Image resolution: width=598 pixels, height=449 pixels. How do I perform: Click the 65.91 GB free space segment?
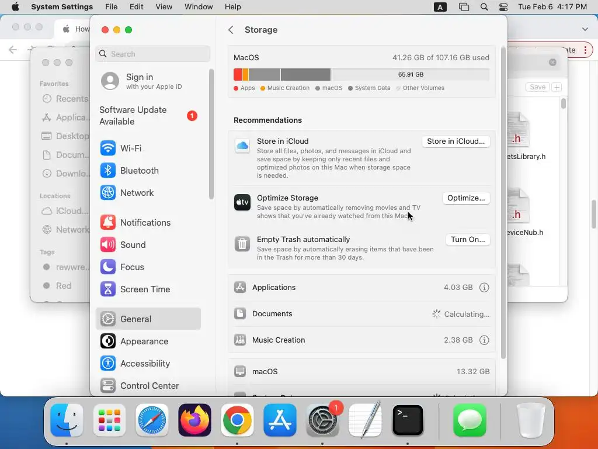[x=411, y=74]
